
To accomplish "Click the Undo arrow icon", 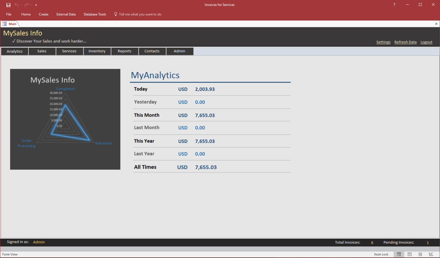I will pos(17,5).
